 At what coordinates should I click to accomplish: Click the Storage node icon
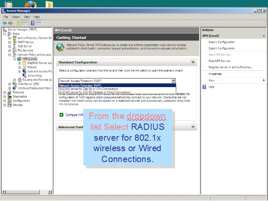(10, 105)
